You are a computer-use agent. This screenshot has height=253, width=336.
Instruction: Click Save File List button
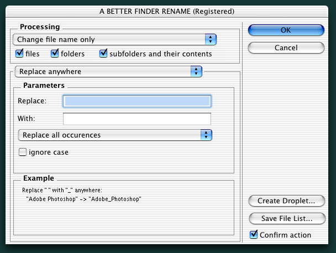pos(287,218)
